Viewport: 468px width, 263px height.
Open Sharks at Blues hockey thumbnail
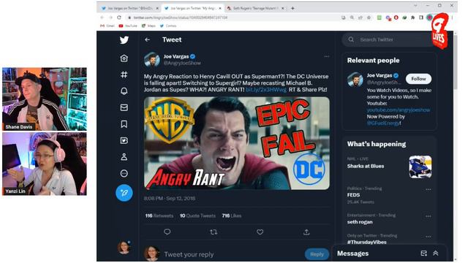pos(420,167)
